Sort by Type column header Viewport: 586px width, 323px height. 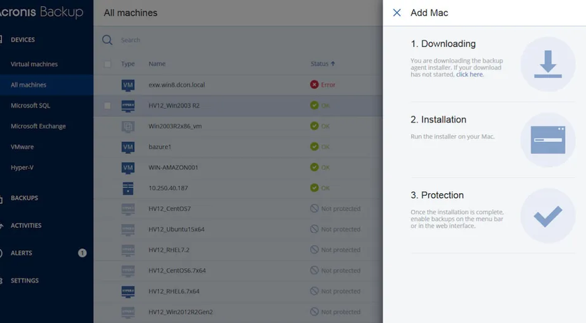128,64
